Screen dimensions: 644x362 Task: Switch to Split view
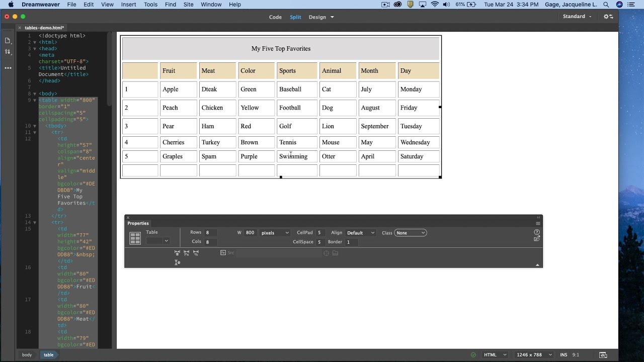point(295,17)
